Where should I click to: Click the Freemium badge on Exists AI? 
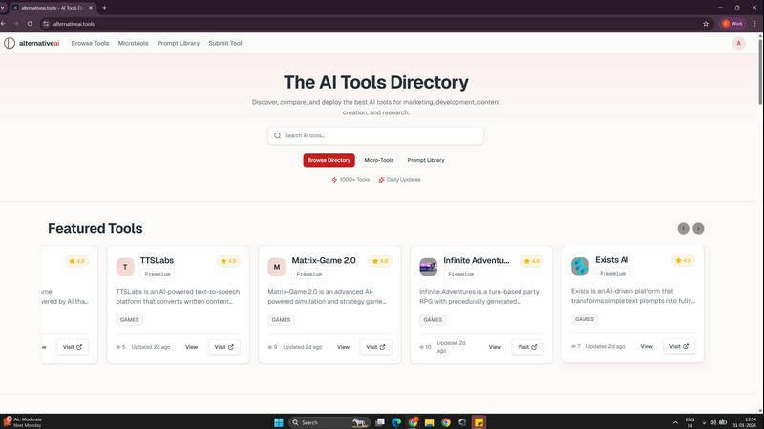click(x=612, y=274)
